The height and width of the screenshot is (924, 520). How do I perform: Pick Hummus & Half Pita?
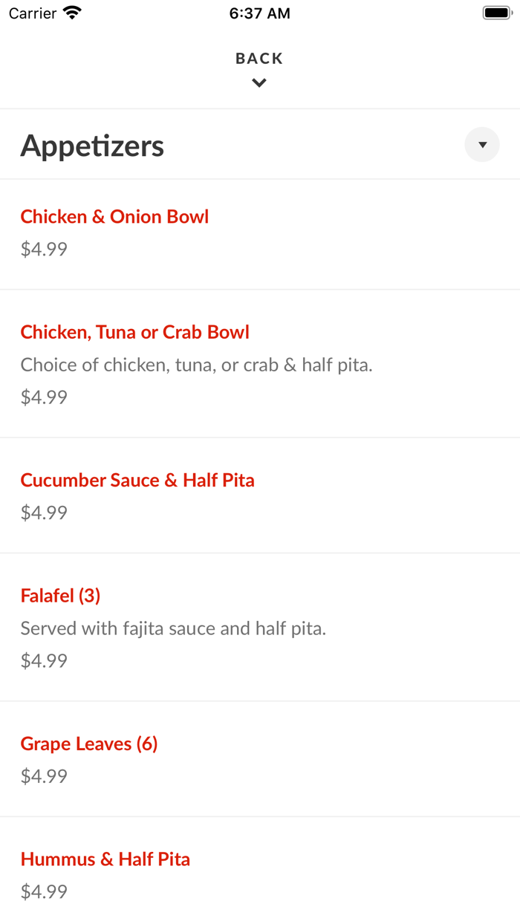click(105, 859)
